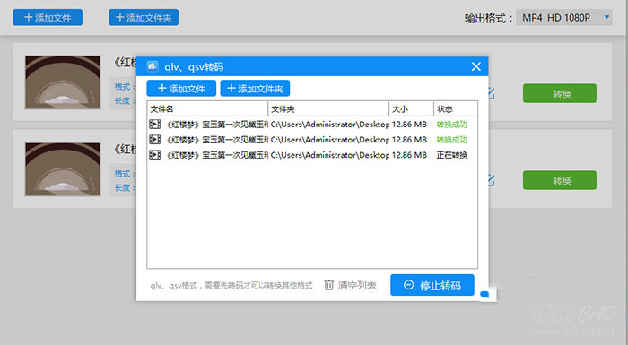
Task: Click the 12.86 MB size in the first row
Action: click(409, 125)
